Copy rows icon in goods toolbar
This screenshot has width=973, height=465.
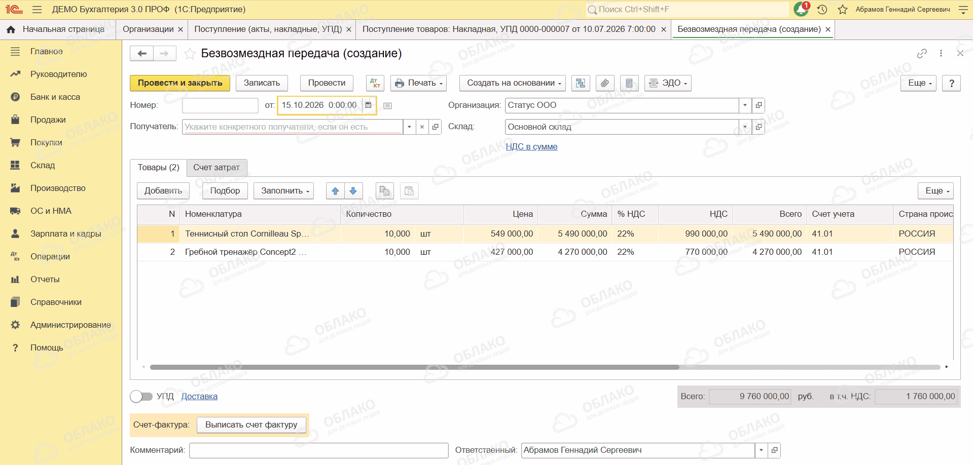click(385, 191)
